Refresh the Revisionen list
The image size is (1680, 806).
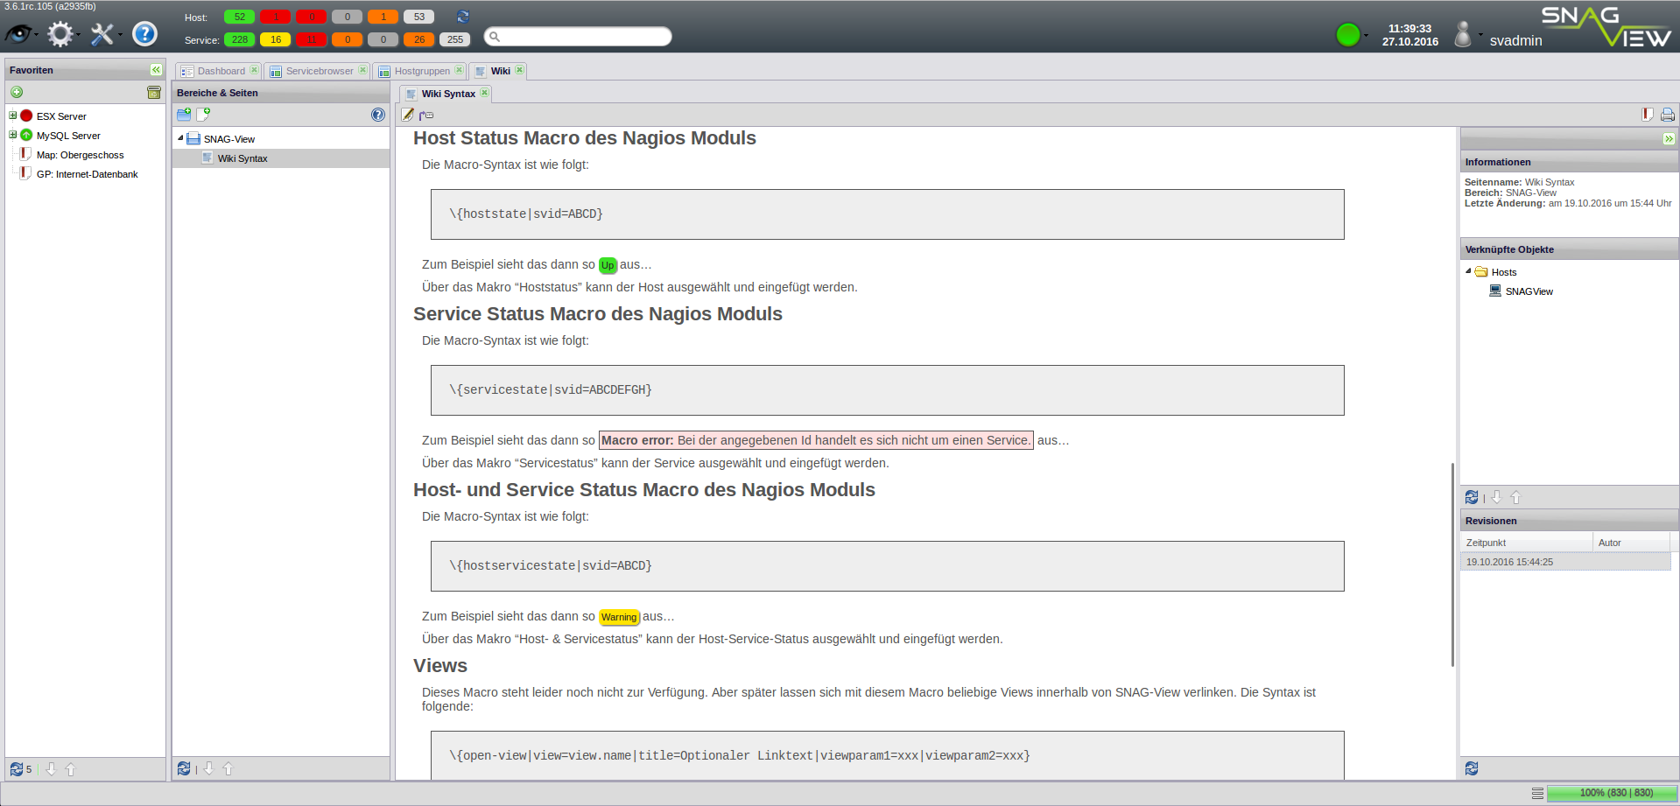[x=1472, y=768]
